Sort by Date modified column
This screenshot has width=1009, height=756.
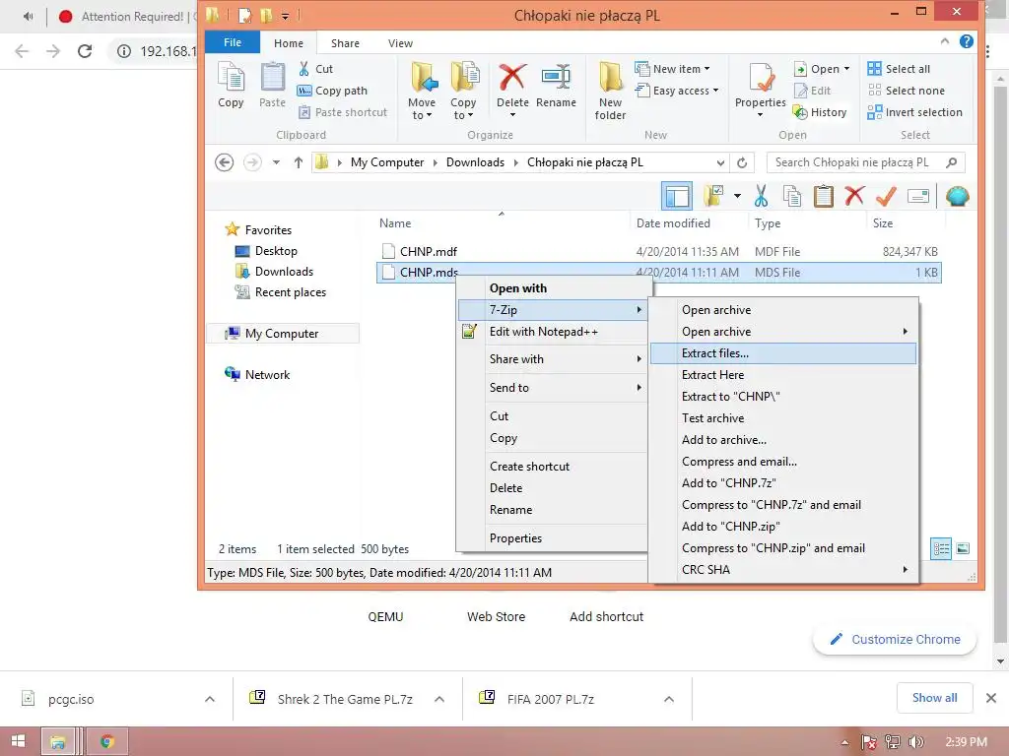[x=673, y=223]
